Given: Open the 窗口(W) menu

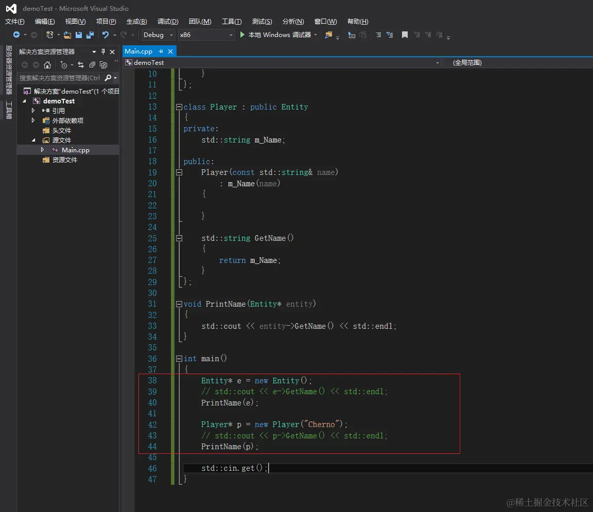Looking at the screenshot, I should tap(325, 22).
